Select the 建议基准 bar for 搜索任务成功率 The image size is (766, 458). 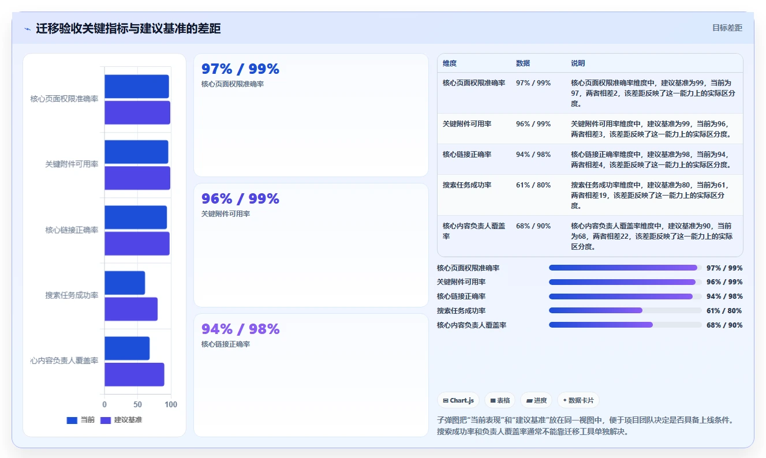[131, 309]
